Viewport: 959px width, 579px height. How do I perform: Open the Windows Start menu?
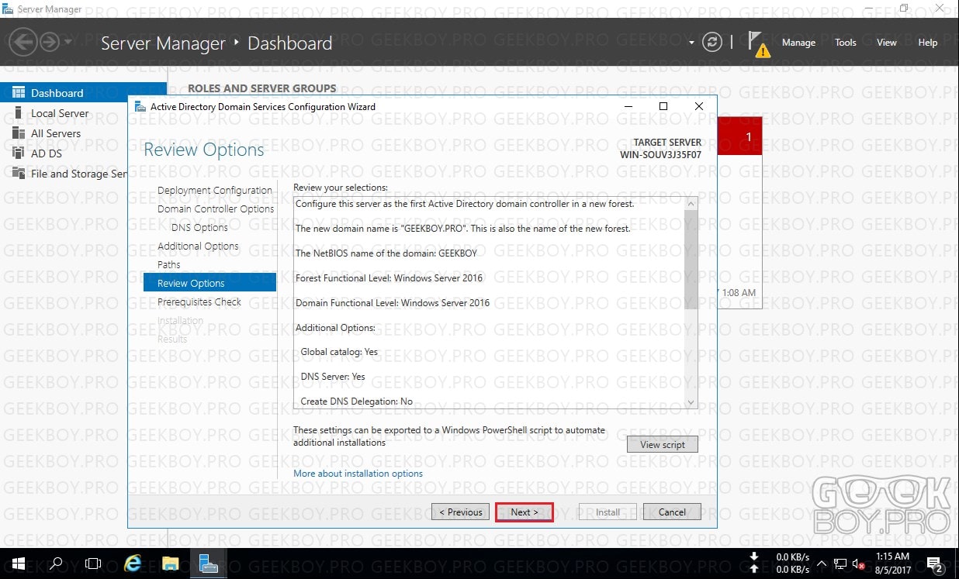tap(19, 563)
